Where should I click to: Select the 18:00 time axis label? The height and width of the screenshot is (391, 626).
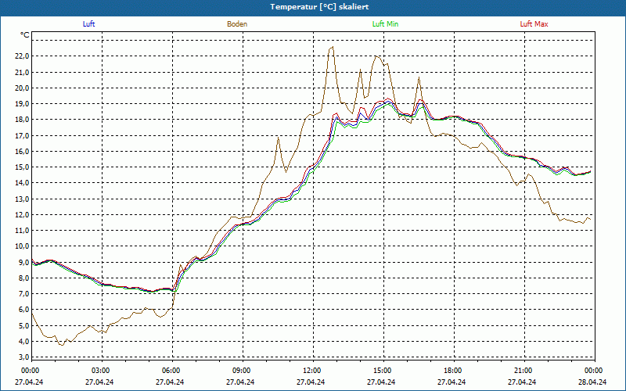pyautogui.click(x=453, y=371)
